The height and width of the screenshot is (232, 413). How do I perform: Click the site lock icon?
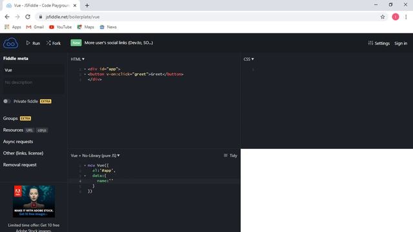[40, 17]
